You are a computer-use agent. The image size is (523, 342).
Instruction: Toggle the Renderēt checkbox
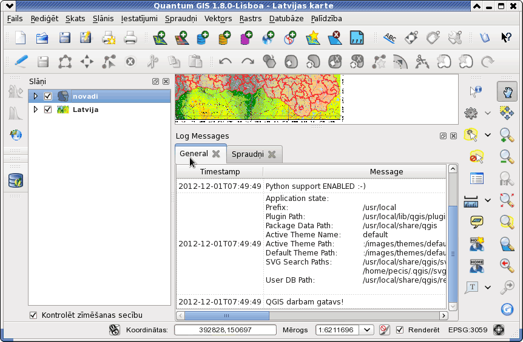(x=400, y=330)
